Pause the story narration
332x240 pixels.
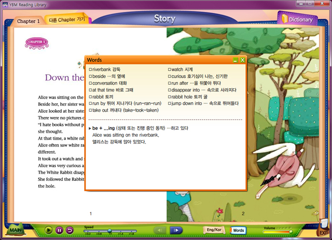point(59,230)
